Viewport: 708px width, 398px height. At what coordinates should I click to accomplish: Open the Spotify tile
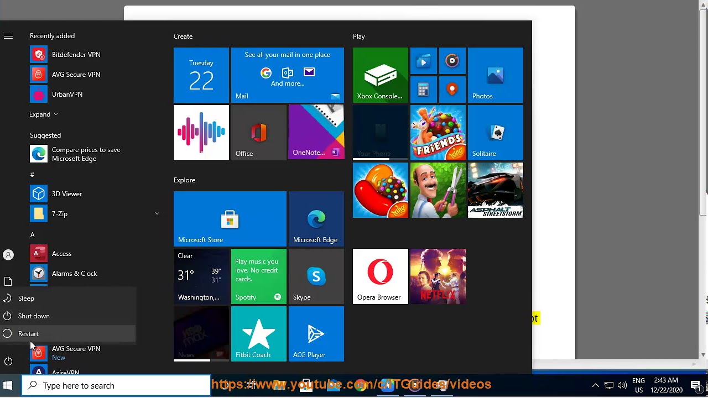pyautogui.click(x=259, y=276)
